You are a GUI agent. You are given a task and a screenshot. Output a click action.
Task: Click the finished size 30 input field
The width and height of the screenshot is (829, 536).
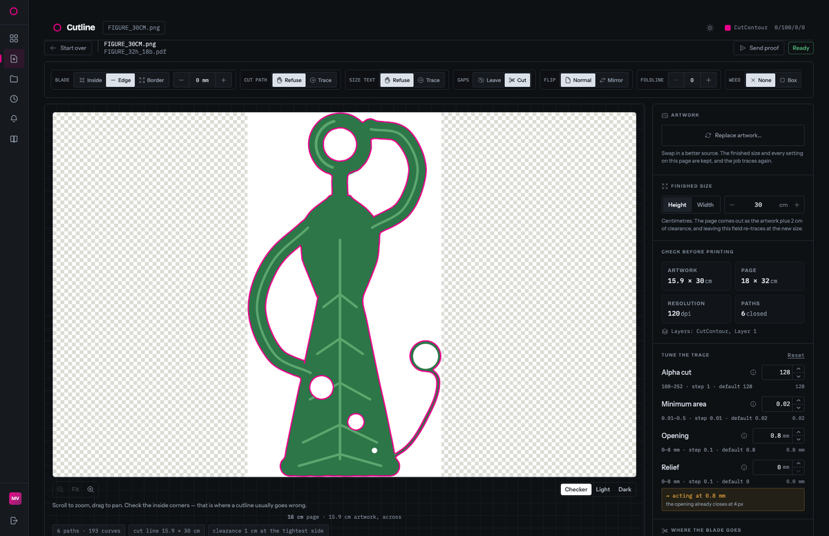pos(758,205)
